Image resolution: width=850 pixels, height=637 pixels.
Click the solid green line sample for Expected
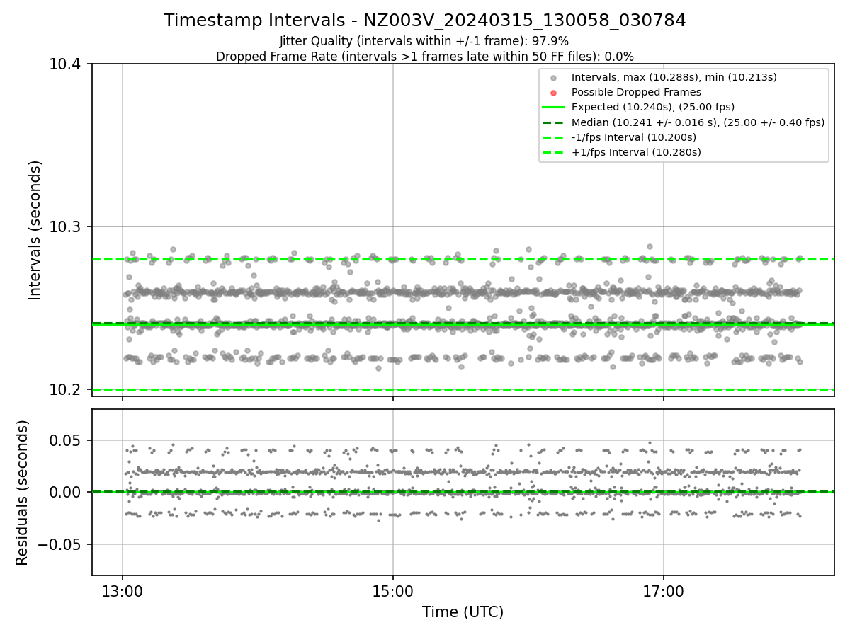click(554, 108)
